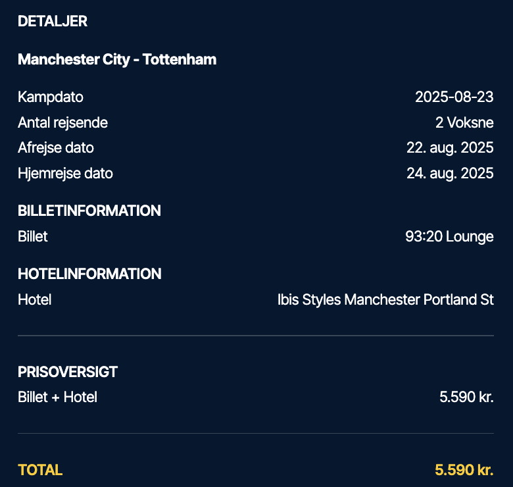Click the Antal rejsende label

tap(62, 122)
